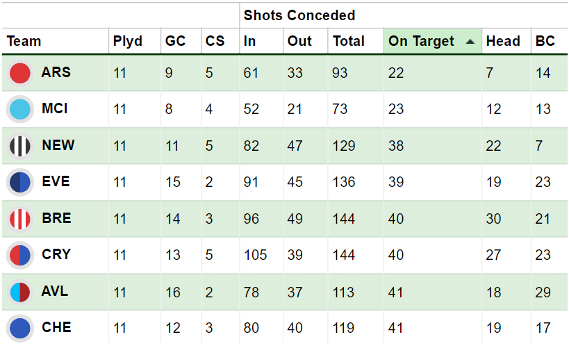Click the Team column header
Image resolution: width=569 pixels, height=346 pixels.
coord(24,41)
